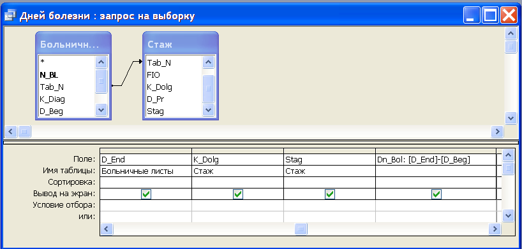Click the sort cell under Stag column

click(x=329, y=183)
